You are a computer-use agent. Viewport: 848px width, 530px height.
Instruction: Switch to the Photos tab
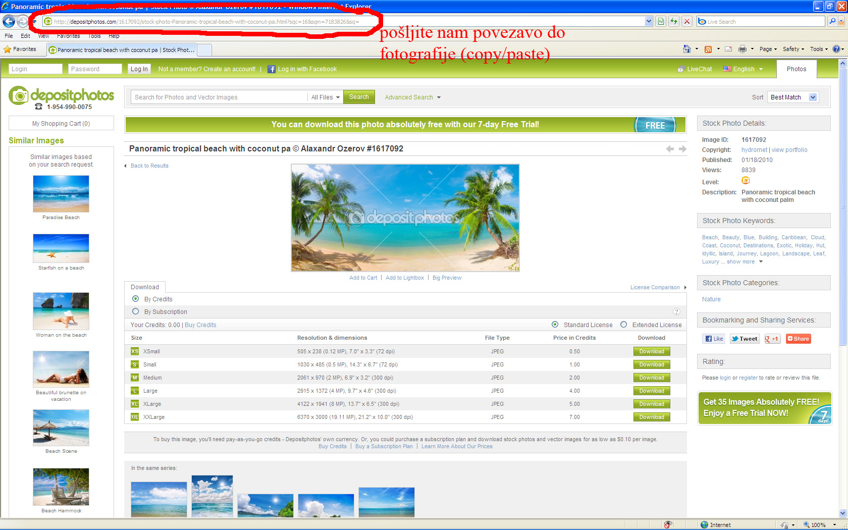pos(797,69)
